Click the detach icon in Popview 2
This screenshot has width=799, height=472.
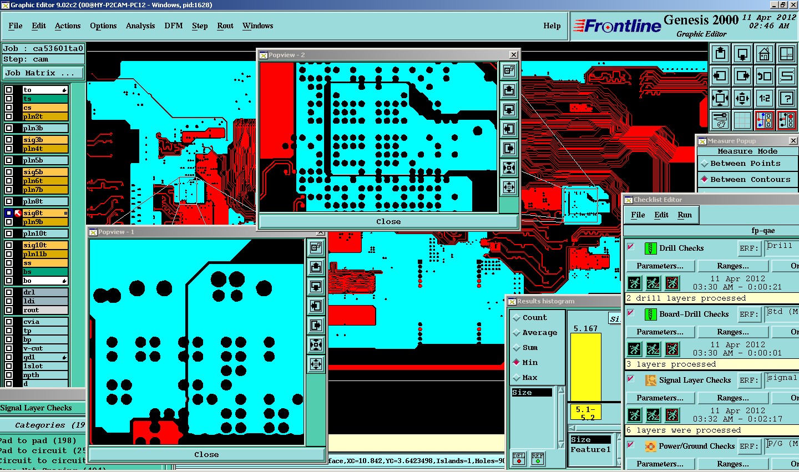(x=509, y=70)
